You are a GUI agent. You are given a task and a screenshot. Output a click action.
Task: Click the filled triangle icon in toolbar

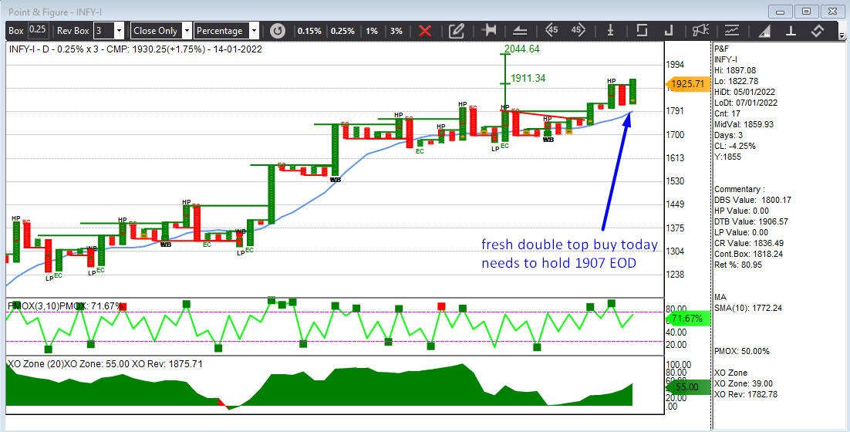764,31
